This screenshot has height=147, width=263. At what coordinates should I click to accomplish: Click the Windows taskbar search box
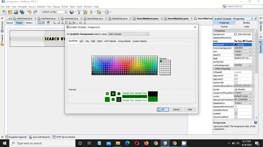pos(42,143)
